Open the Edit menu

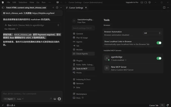(x=14, y=2)
